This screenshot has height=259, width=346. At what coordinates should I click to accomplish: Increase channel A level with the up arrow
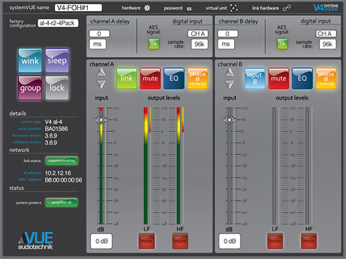(x=101, y=72)
